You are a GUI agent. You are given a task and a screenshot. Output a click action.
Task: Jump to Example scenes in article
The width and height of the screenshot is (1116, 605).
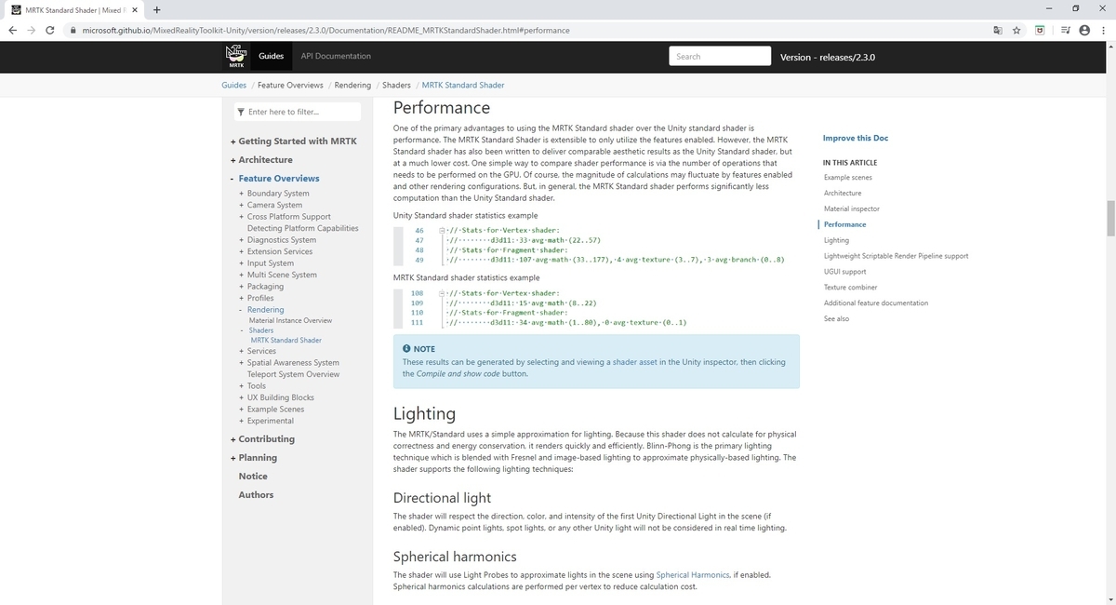tap(848, 177)
